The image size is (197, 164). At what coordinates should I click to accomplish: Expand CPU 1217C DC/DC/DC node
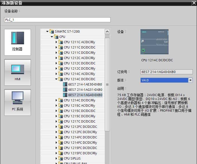pyautogui.click(x=56, y=121)
